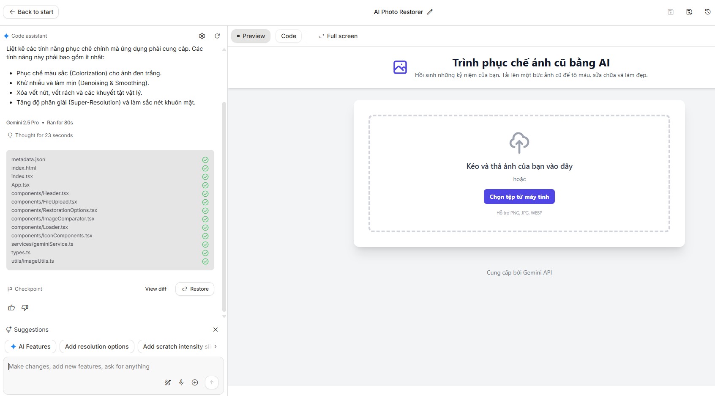Click the View diff link
The width and height of the screenshot is (715, 396).
tap(156, 289)
